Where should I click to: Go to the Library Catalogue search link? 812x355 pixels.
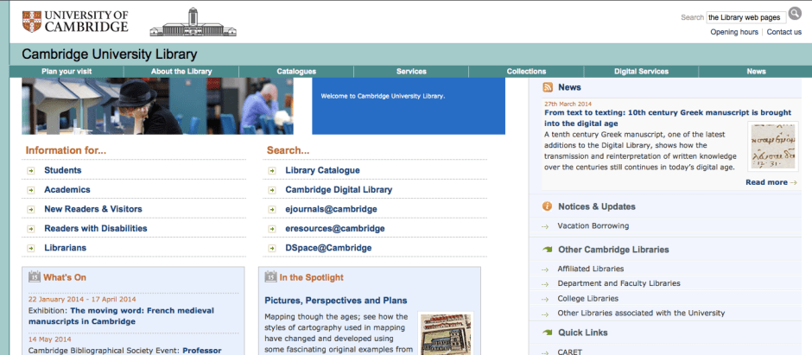point(322,170)
